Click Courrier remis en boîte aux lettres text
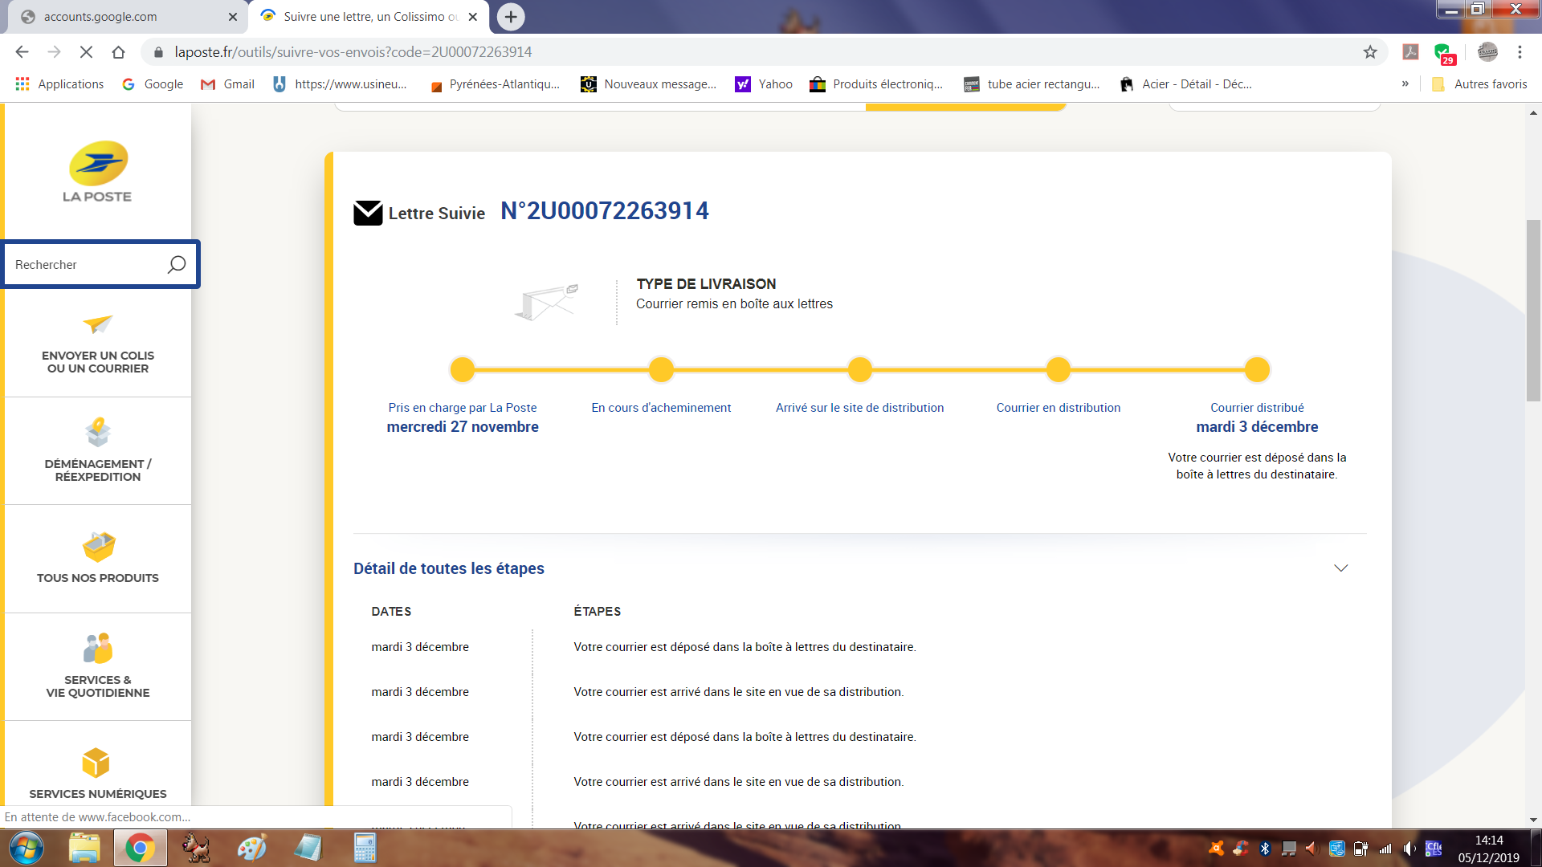The width and height of the screenshot is (1542, 867). 734,304
